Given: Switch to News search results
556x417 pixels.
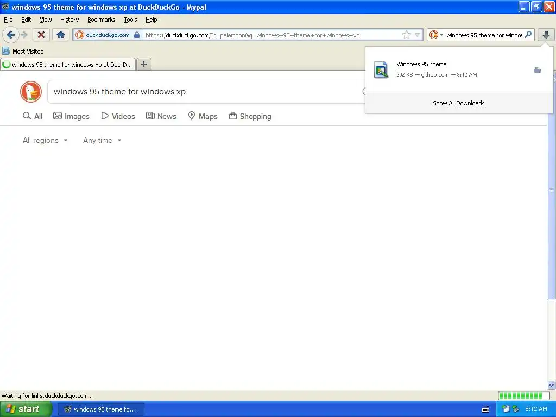Looking at the screenshot, I should coord(161,116).
